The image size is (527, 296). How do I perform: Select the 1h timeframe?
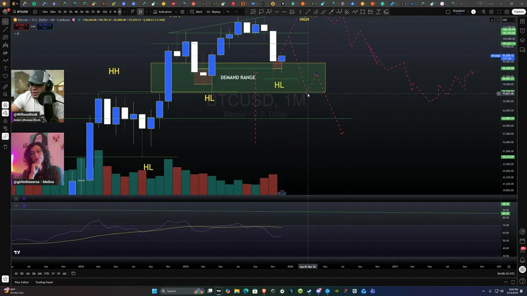[x=59, y=12]
